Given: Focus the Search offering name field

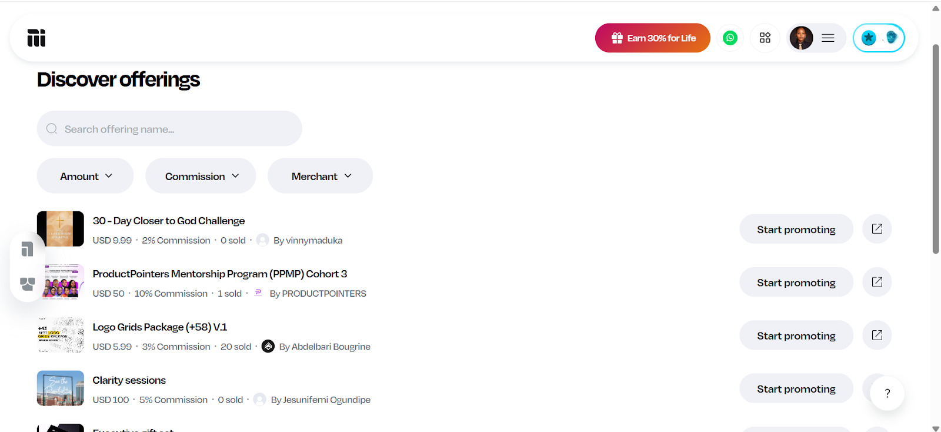Looking at the screenshot, I should tap(169, 128).
